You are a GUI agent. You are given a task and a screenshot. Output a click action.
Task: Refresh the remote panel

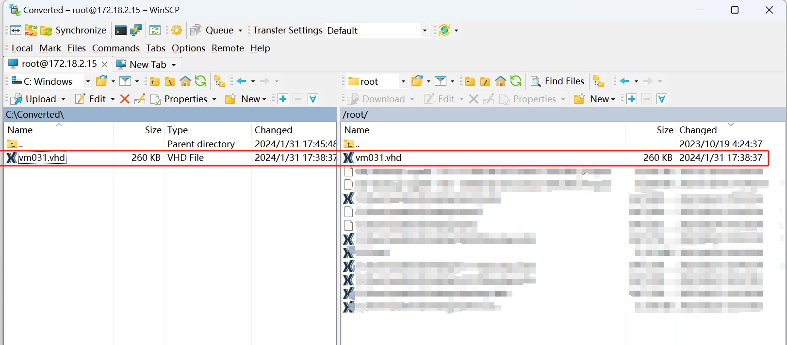click(x=515, y=81)
